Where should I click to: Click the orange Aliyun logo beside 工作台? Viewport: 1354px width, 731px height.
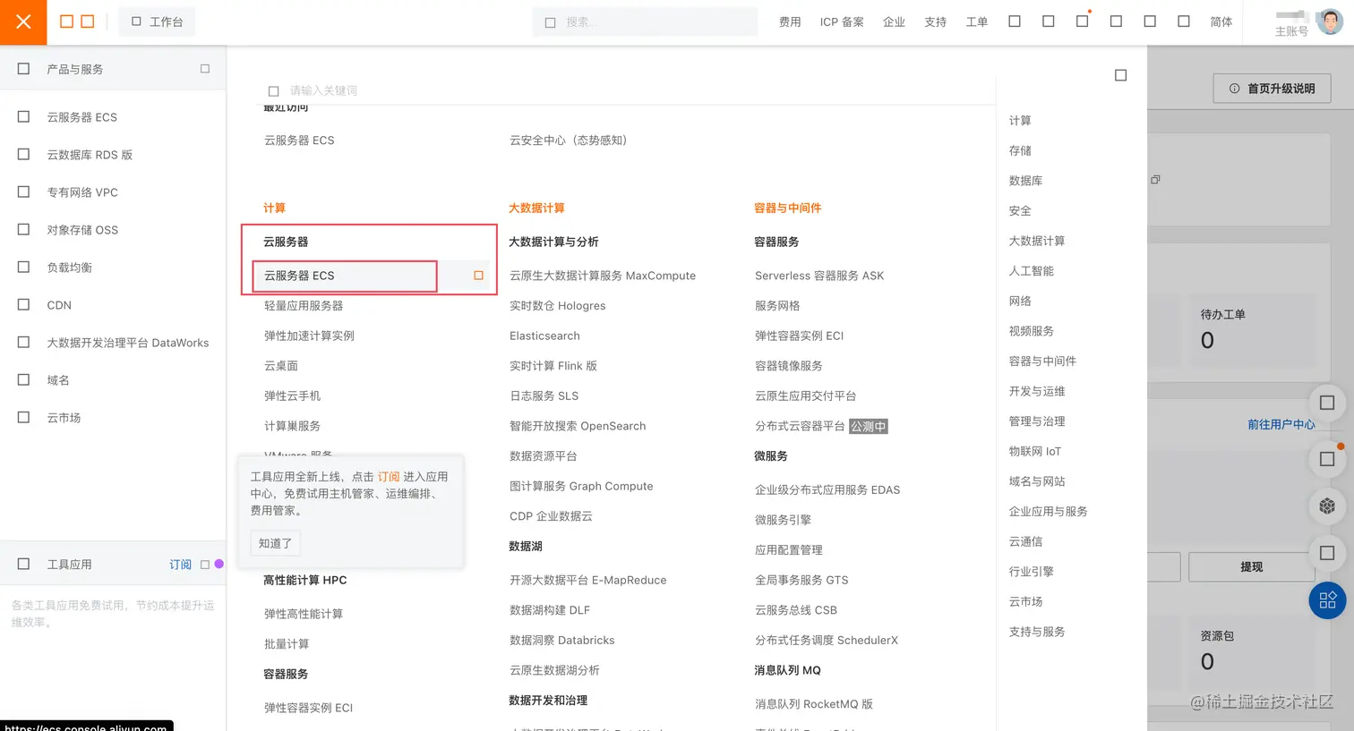77,21
